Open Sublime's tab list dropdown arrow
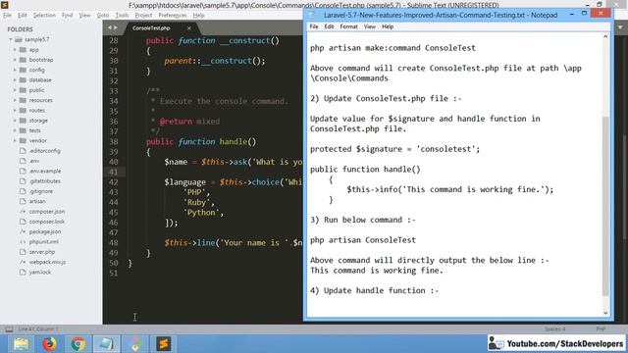The width and height of the screenshot is (628, 353). 620,27
